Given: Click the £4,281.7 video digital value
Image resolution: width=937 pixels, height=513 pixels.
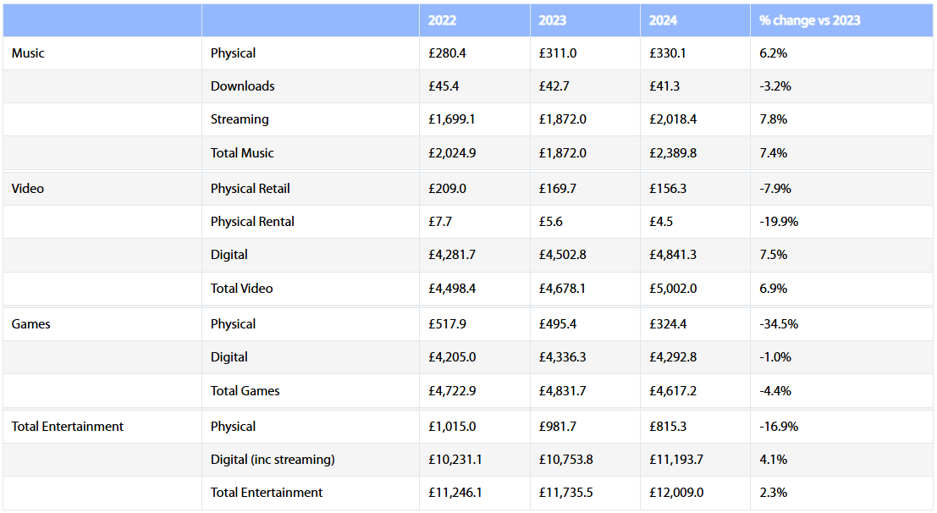Looking at the screenshot, I should tap(452, 255).
